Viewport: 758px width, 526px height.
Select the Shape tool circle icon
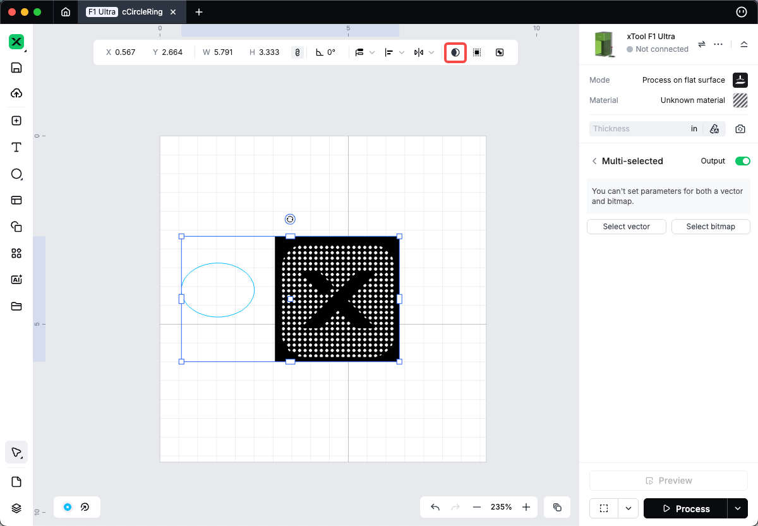[x=16, y=174]
